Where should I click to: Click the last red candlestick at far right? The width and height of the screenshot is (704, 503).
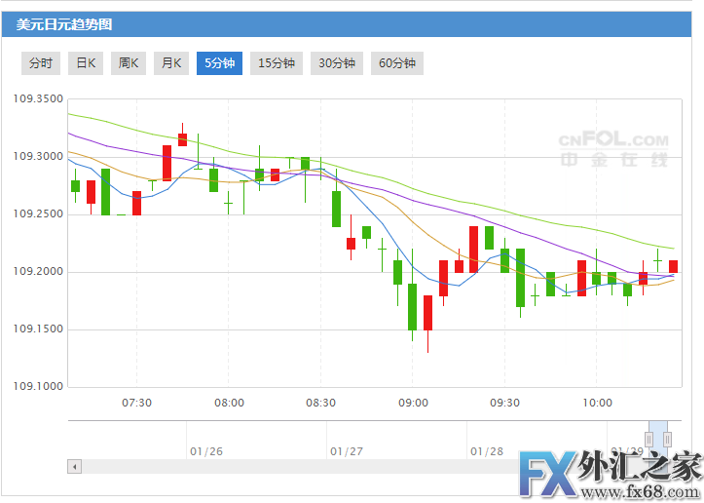(x=673, y=266)
